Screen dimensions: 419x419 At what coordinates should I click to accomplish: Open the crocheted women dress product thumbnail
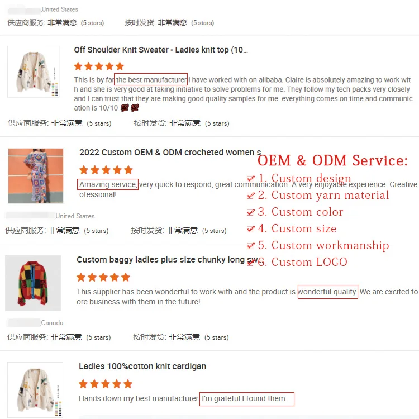[x=36, y=176]
